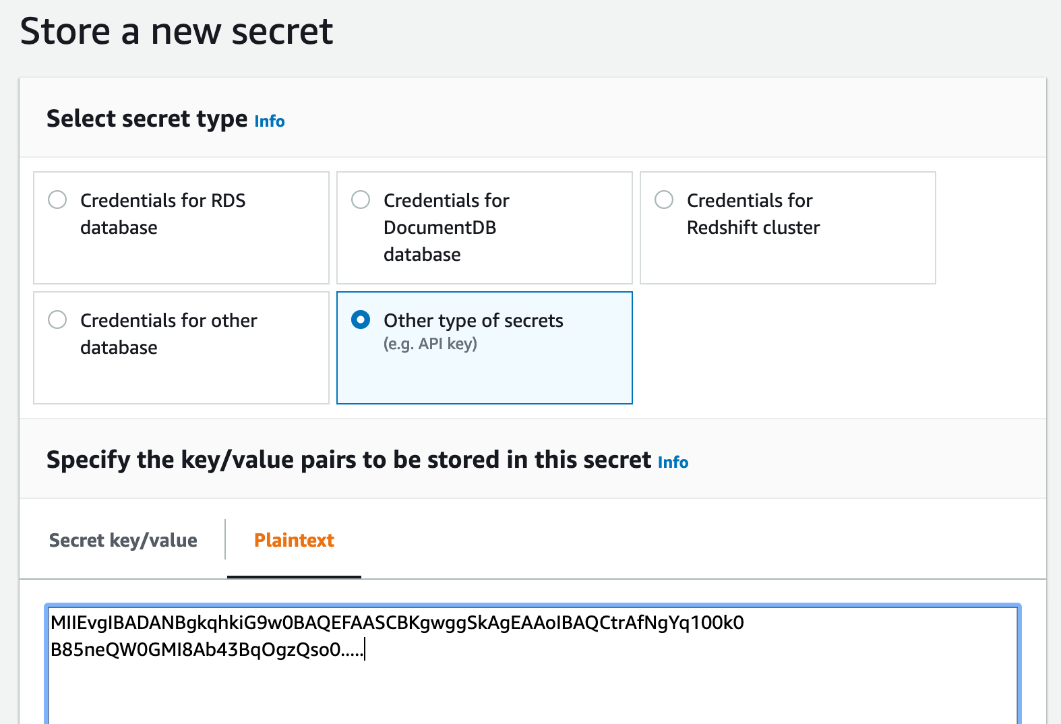
Task: Select the Credentials for other database radio
Action: click(57, 320)
